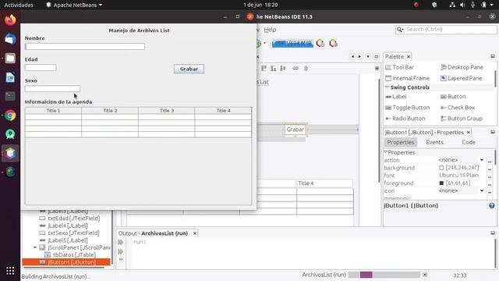The width and height of the screenshot is (499, 281).
Task: Switch to the Properties tab
Action: [x=400, y=142]
